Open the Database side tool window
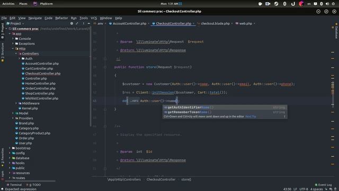The height and width of the screenshot is (191, 339). 336,31
